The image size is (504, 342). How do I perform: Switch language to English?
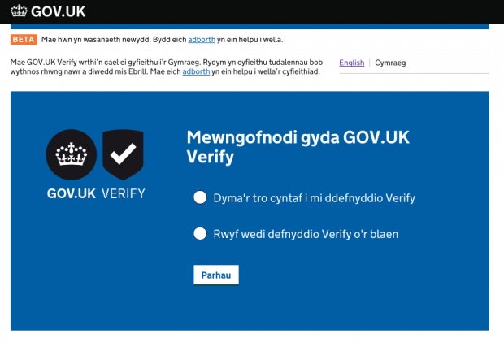point(352,63)
